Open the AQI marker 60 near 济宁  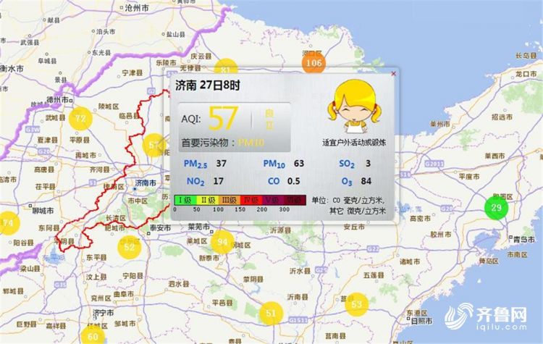pyautogui.click(x=93, y=336)
